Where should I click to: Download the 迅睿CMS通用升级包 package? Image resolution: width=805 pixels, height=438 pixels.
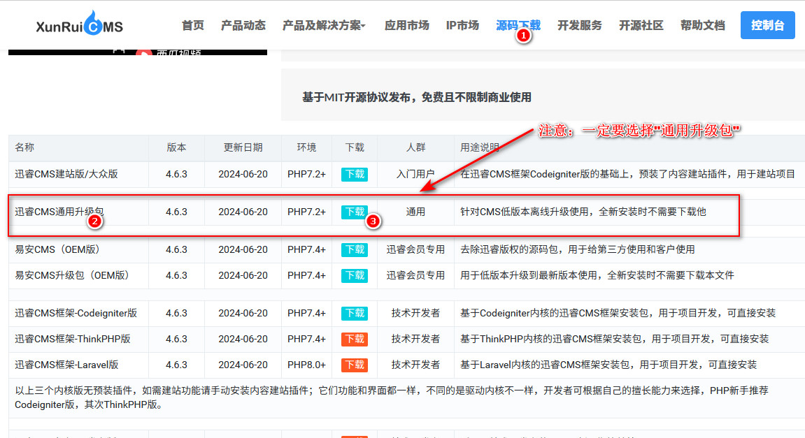[x=354, y=212]
